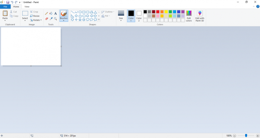Choose the Right arrow shape
The width and height of the screenshot is (260, 138).
88,16
